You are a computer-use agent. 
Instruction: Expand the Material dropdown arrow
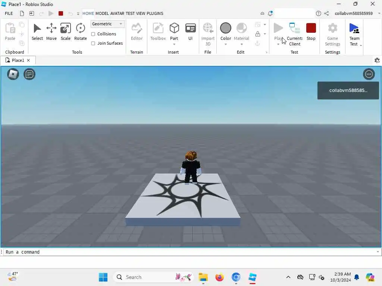(242, 44)
